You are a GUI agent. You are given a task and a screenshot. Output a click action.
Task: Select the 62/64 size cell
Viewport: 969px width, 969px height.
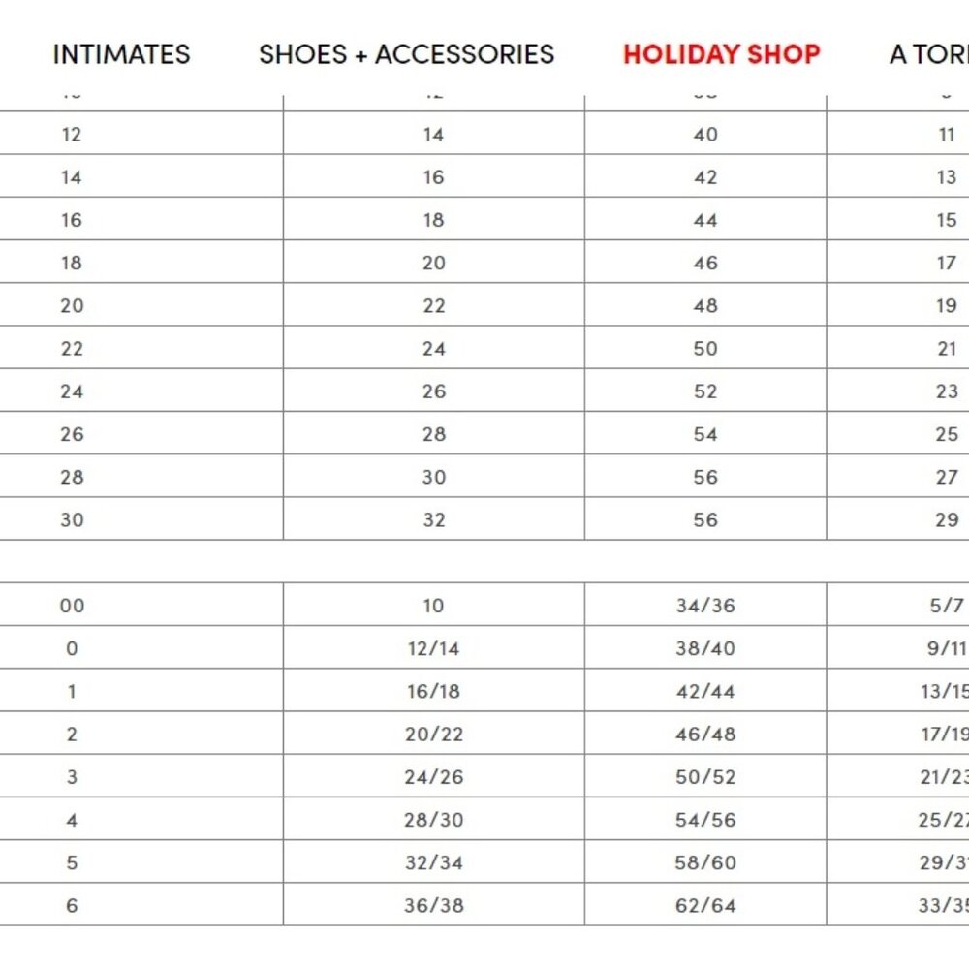[x=705, y=905]
